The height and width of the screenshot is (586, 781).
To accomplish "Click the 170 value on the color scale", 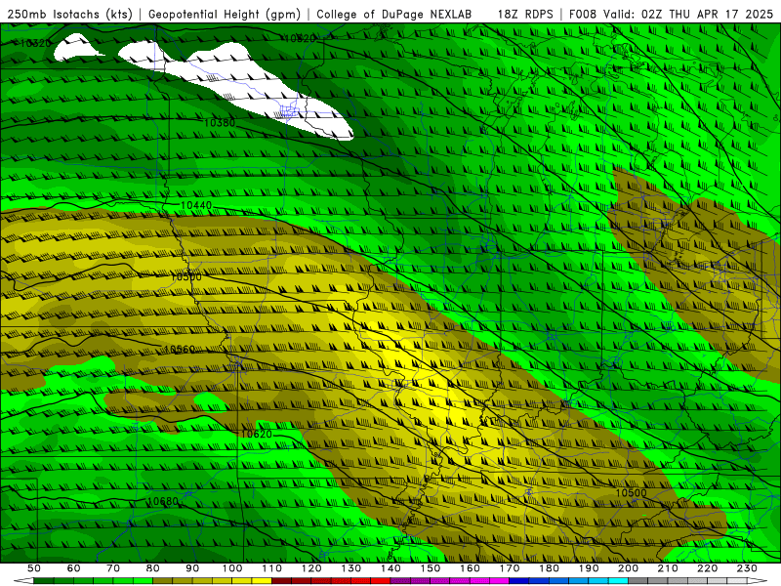I will tap(510, 568).
